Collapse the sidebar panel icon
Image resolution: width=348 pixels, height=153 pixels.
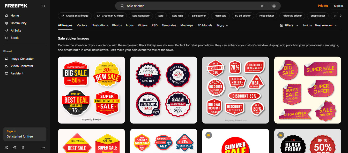coord(43,6)
